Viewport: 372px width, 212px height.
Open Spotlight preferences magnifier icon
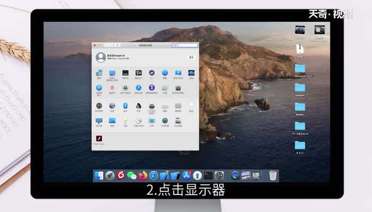pyautogui.click(x=165, y=73)
